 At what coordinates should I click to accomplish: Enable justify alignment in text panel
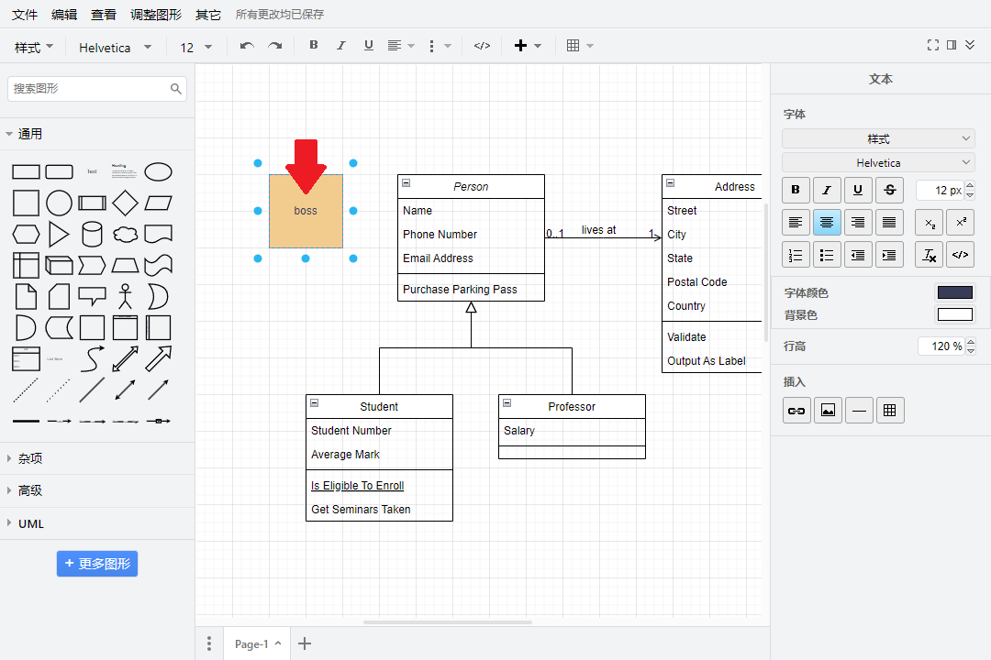click(889, 222)
